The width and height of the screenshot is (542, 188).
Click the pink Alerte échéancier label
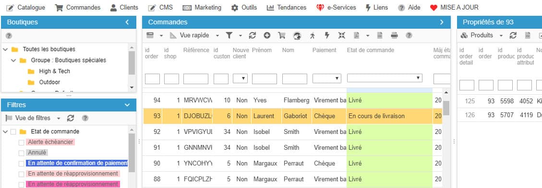(51, 142)
